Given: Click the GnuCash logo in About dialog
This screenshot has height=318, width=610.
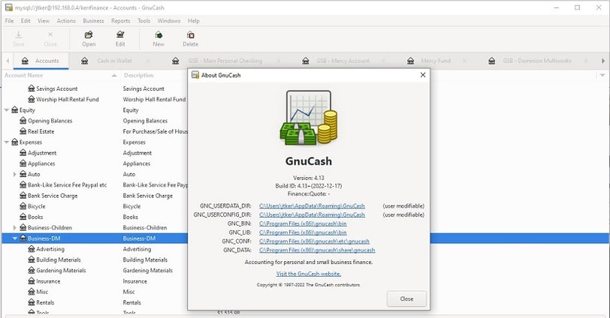Looking at the screenshot, I should click(309, 118).
